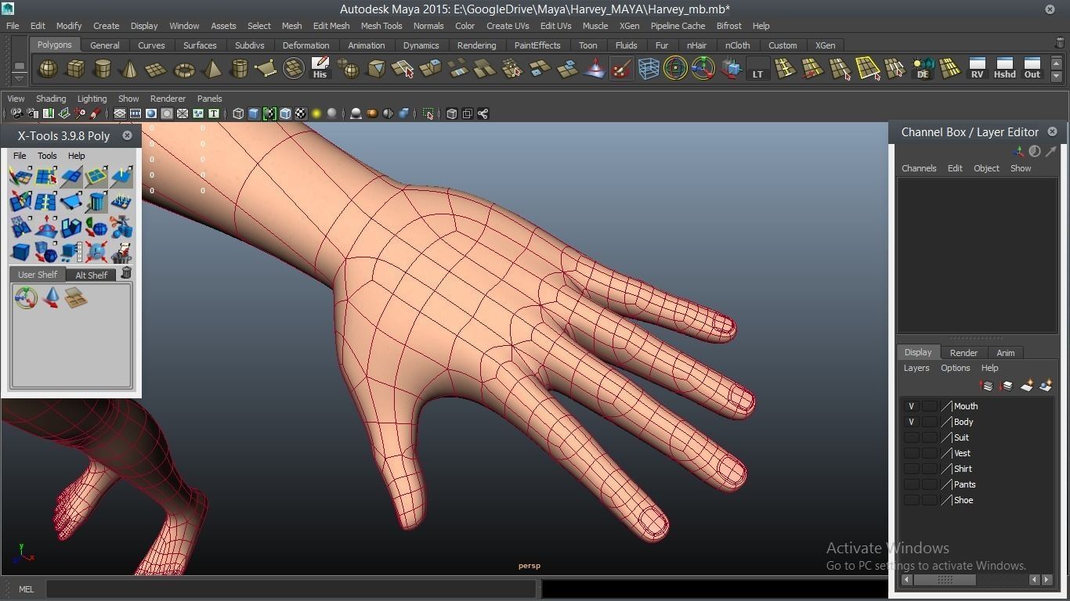Open the Object menu in Channel Box
The width and height of the screenshot is (1070, 601).
coord(986,168)
